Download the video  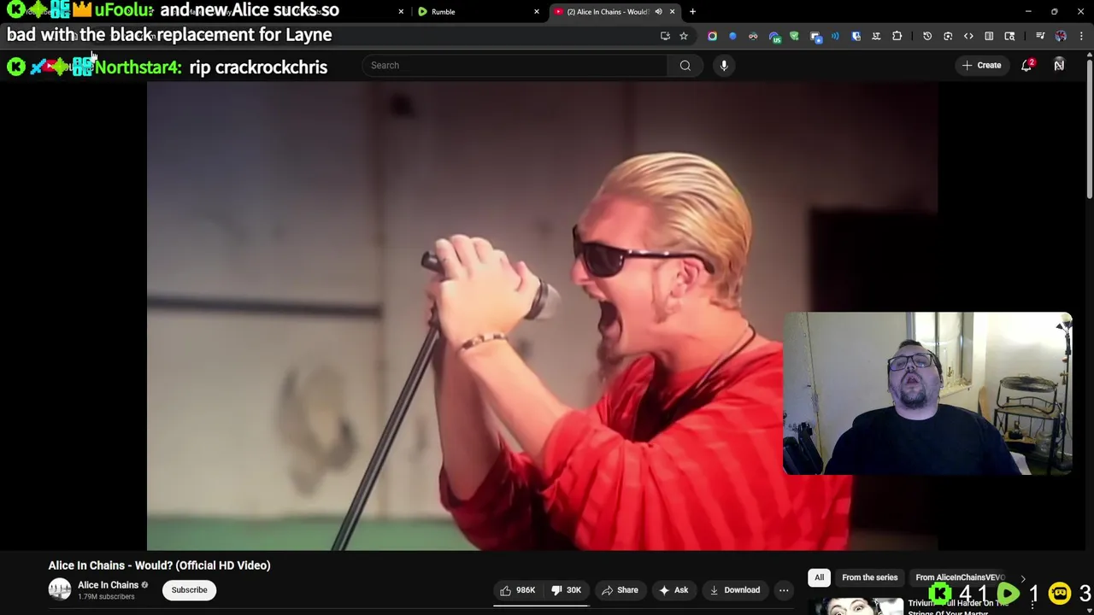pyautogui.click(x=734, y=590)
